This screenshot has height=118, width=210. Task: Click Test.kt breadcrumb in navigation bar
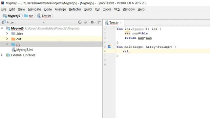(x=44, y=16)
